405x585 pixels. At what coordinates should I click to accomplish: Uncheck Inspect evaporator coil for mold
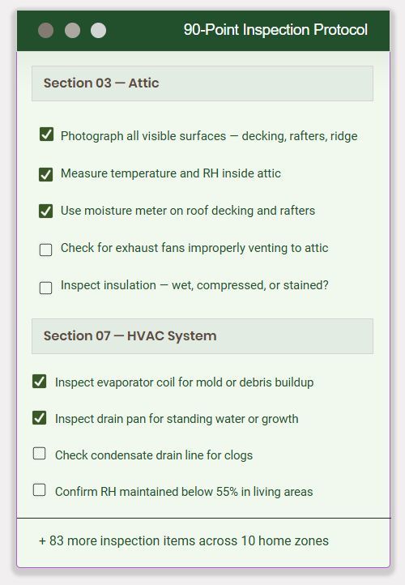tap(40, 382)
